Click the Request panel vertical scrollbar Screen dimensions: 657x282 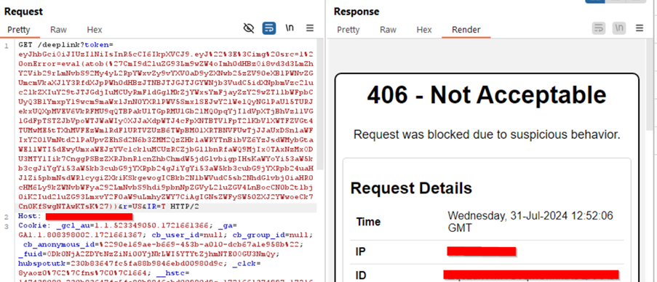(320, 105)
